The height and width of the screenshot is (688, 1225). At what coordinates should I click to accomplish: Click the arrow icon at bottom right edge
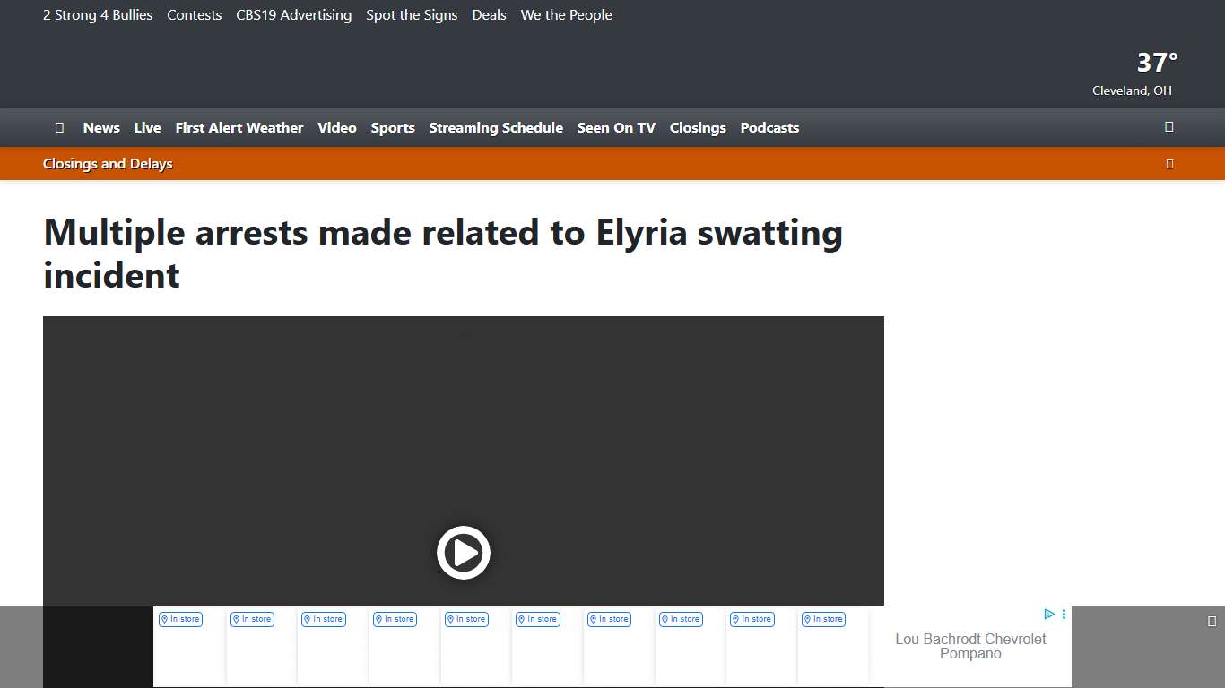tap(1213, 619)
